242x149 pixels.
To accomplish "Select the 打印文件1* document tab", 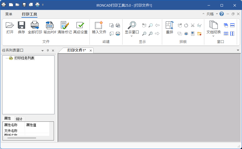I will point(76,50).
